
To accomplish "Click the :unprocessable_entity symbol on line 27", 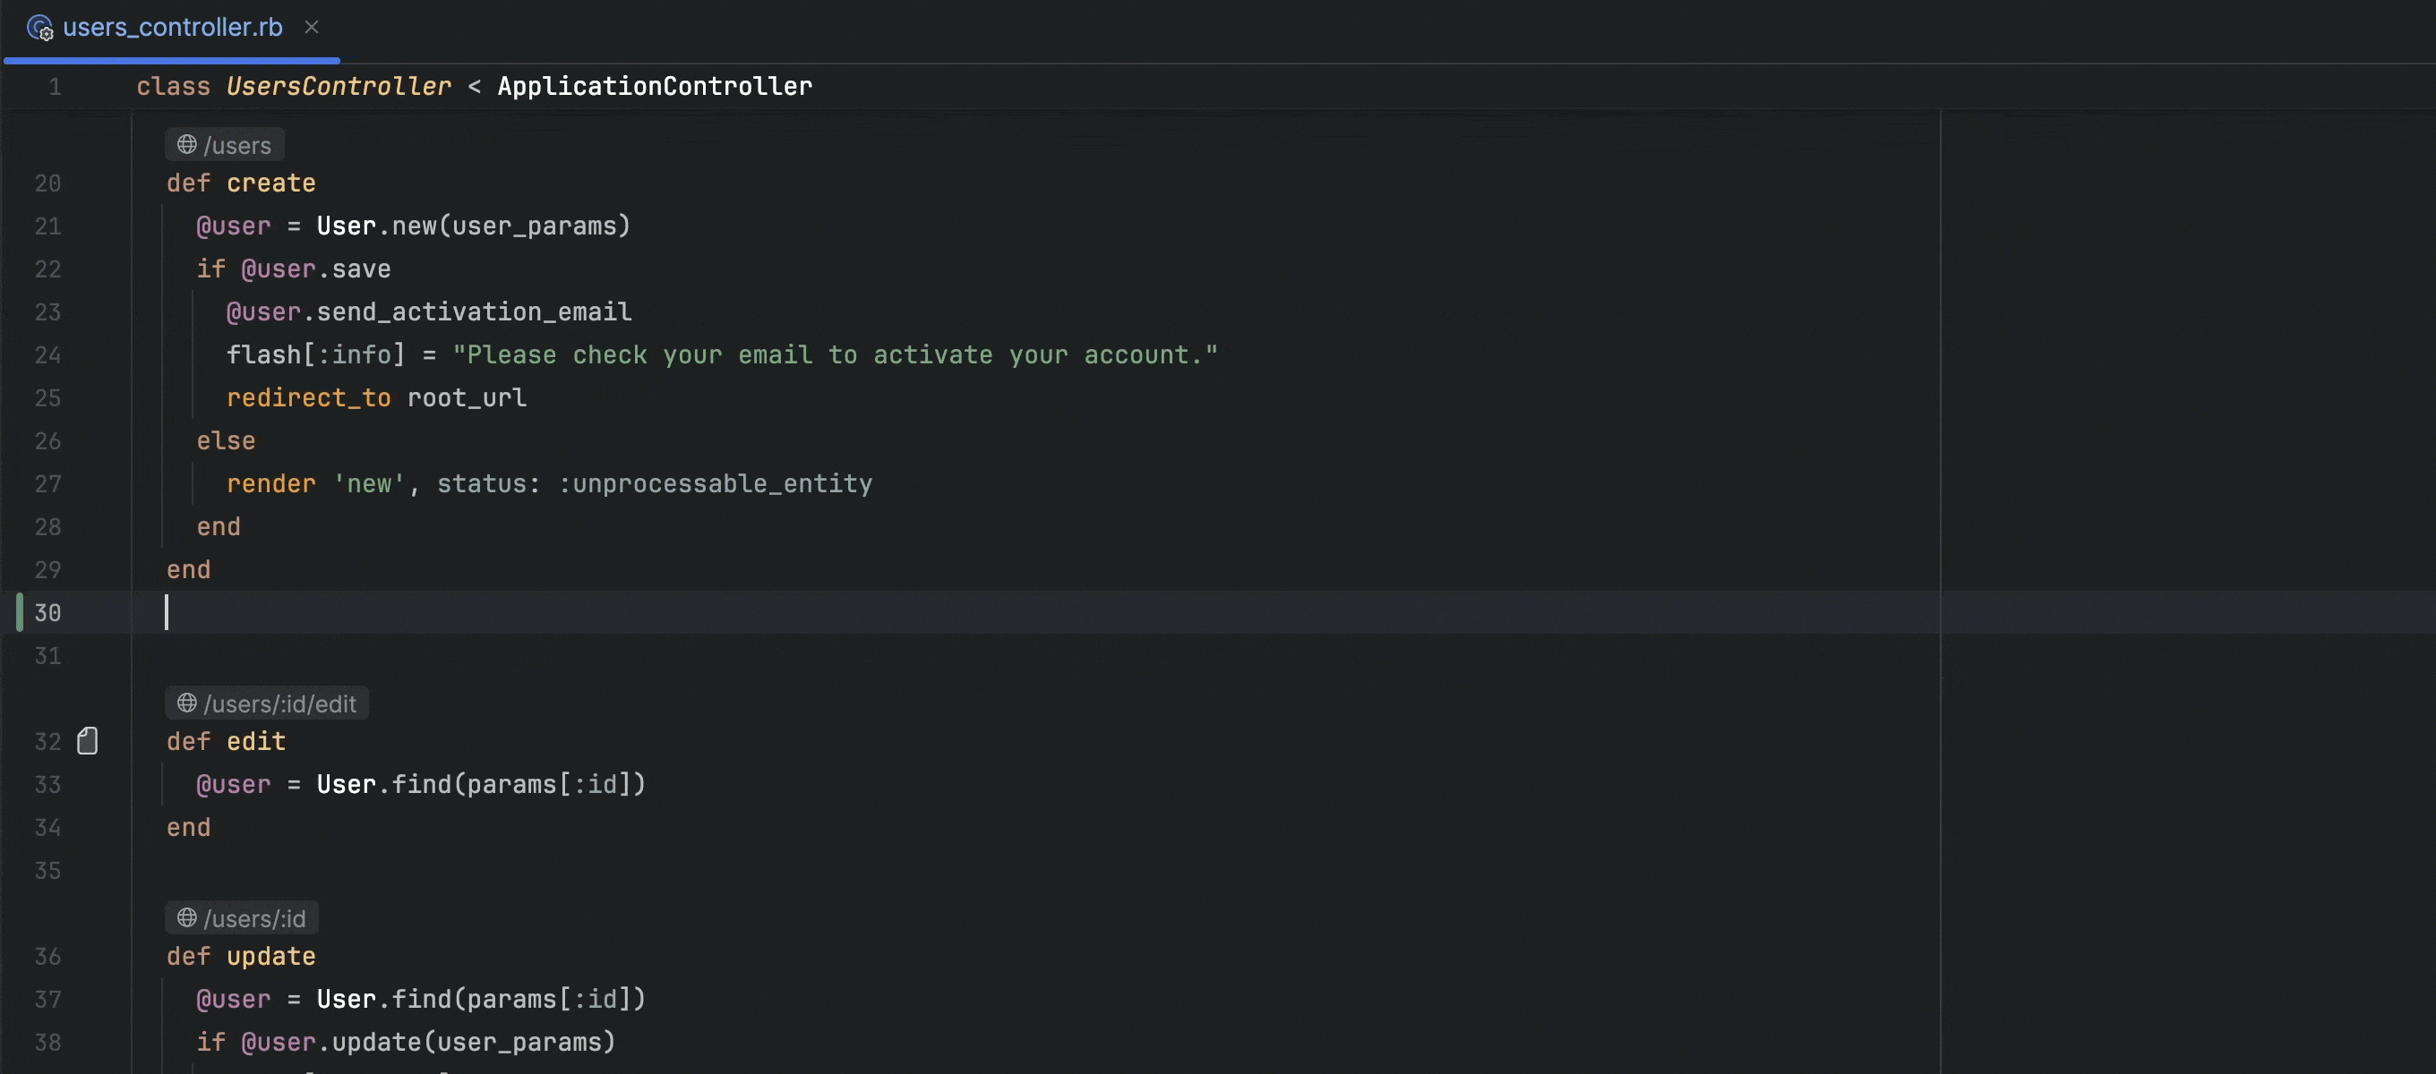I will [x=715, y=484].
